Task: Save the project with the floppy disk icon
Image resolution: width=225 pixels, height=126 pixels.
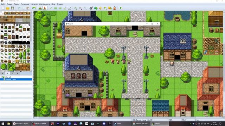Action: (13, 8)
